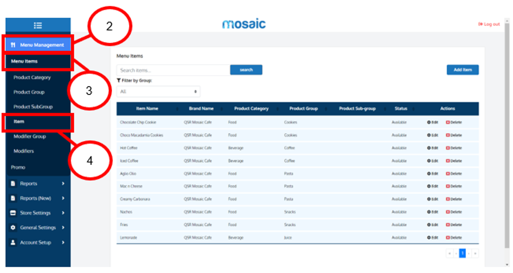
Task: Click the Reports document icon
Action: point(13,184)
